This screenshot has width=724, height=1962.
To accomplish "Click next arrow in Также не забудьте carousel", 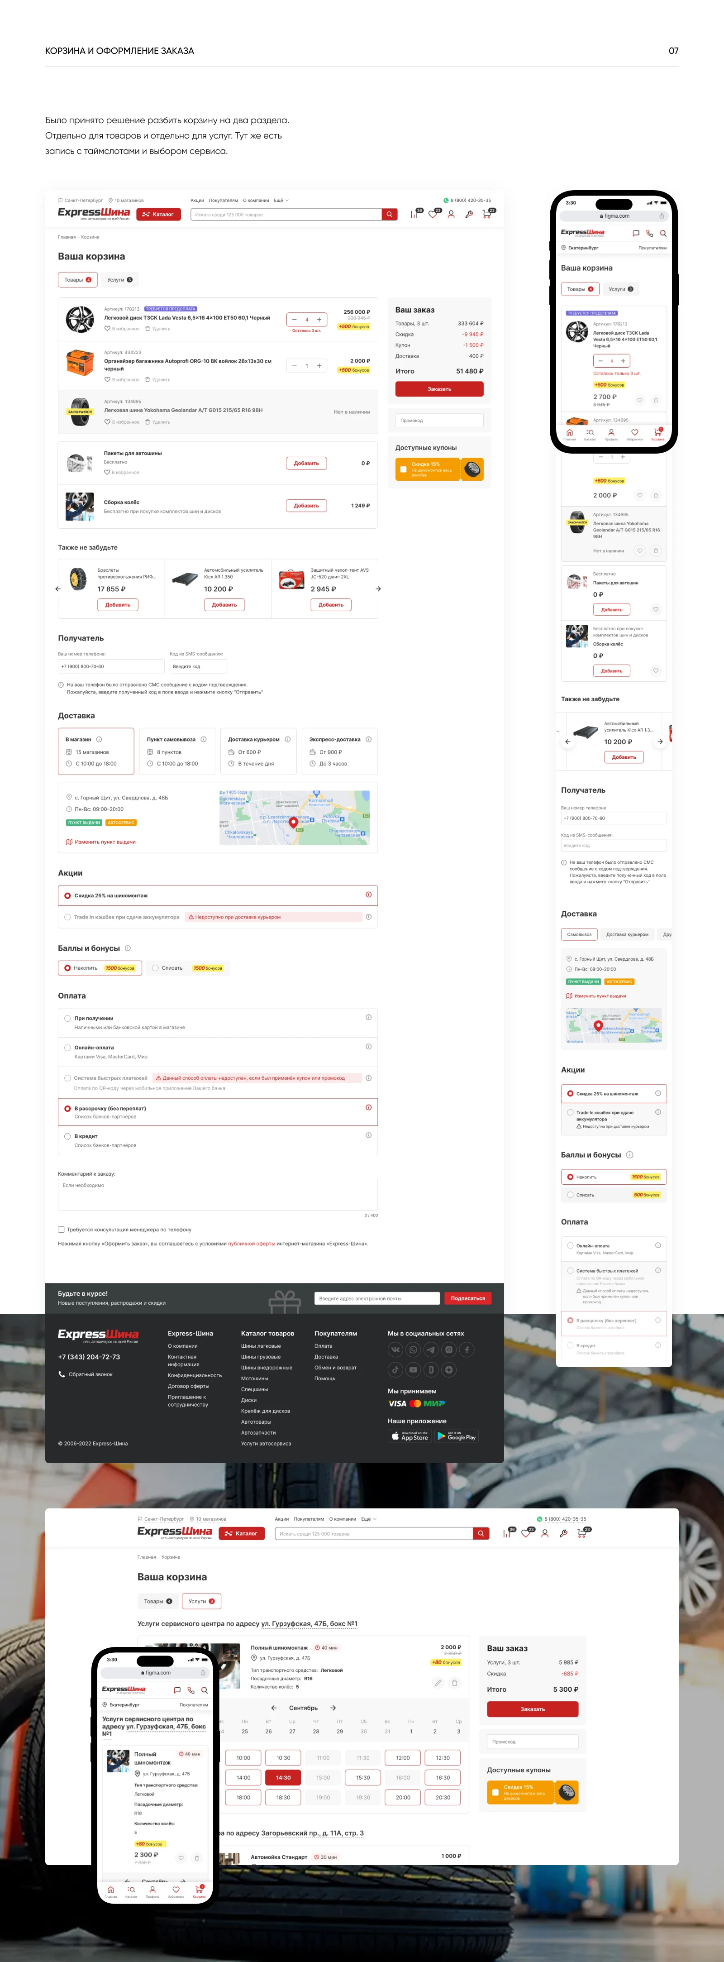I will tap(377, 589).
